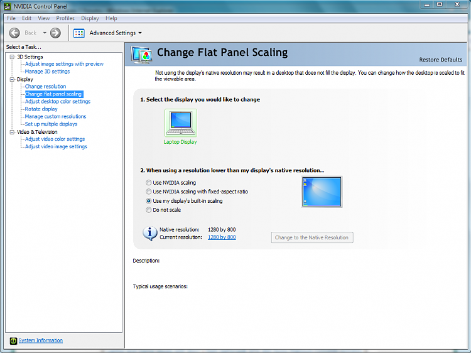471x353 pixels.
Task: Click the Advanced Settings view icon
Action: pyautogui.click(x=79, y=33)
